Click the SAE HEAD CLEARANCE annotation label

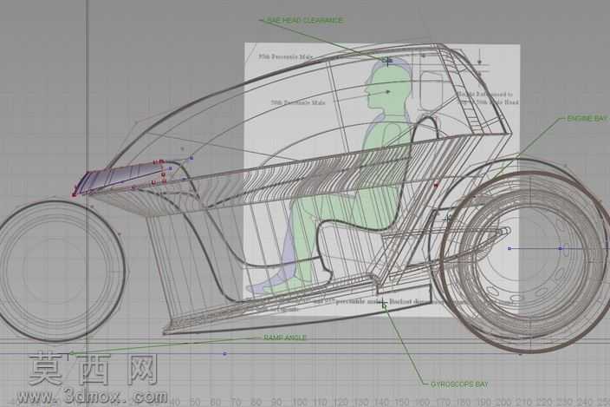coord(304,20)
